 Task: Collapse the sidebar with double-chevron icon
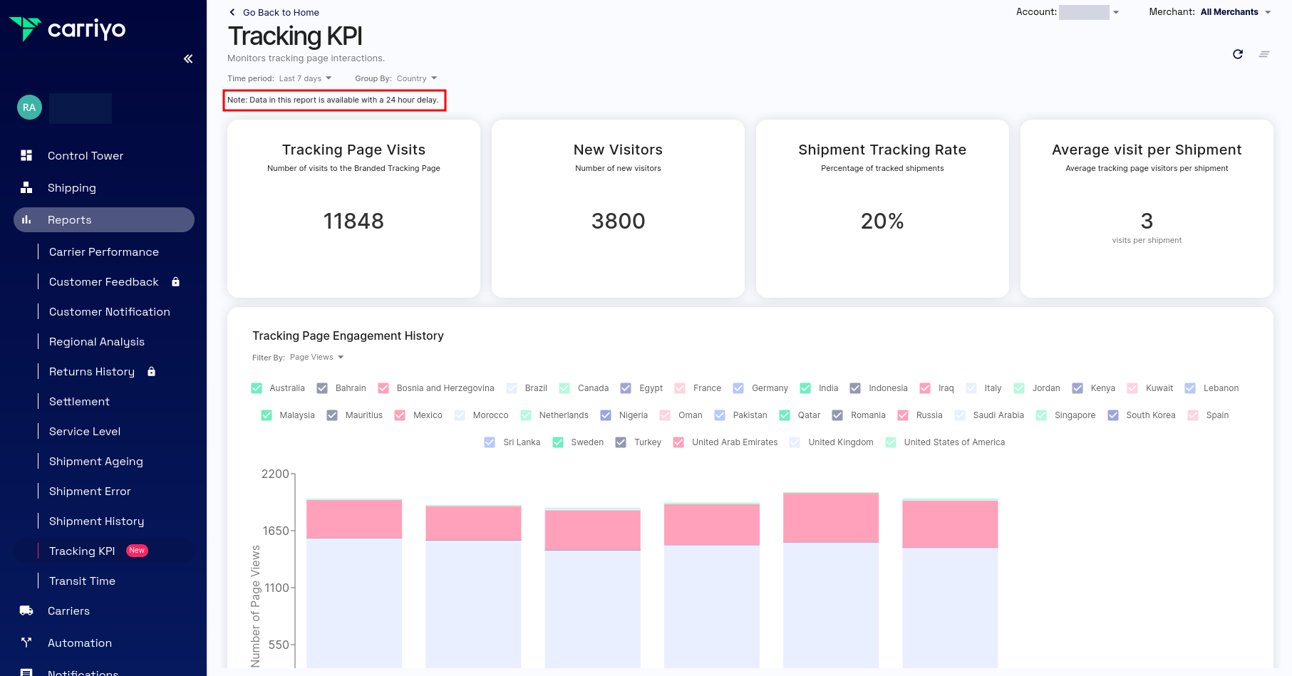click(188, 58)
